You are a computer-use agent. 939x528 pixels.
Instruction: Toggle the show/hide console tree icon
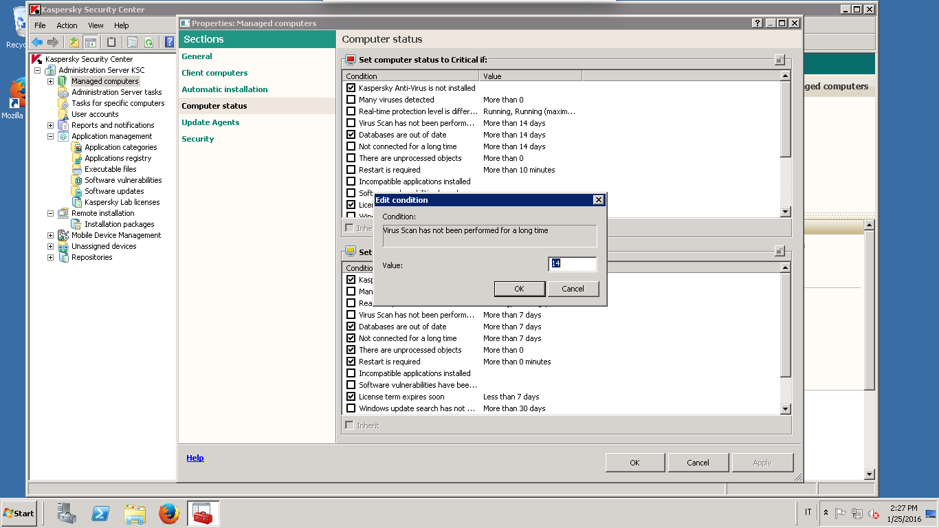pyautogui.click(x=90, y=42)
